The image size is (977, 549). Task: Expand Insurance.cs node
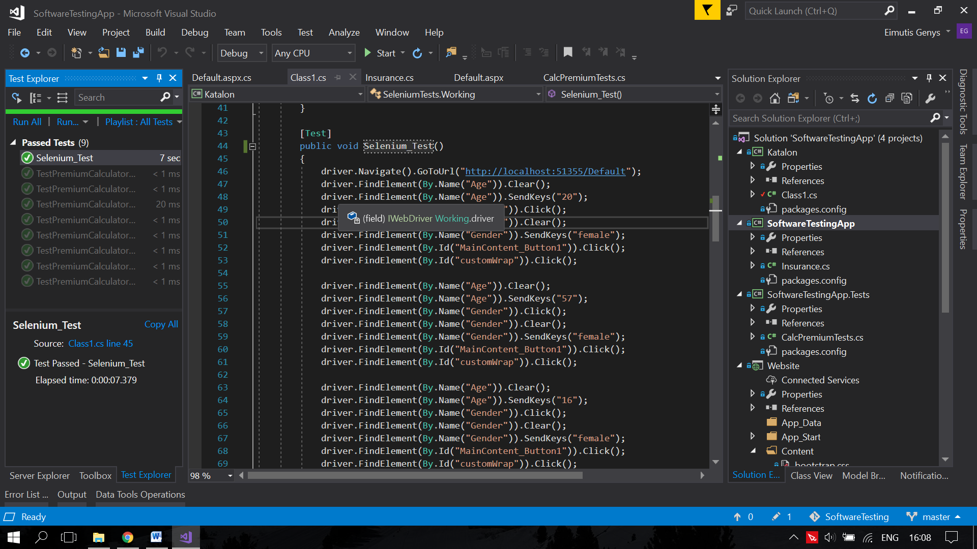click(x=752, y=265)
